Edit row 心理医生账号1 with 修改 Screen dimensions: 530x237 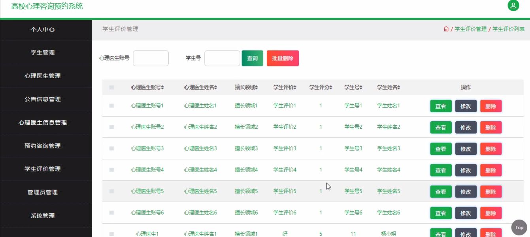click(466, 106)
